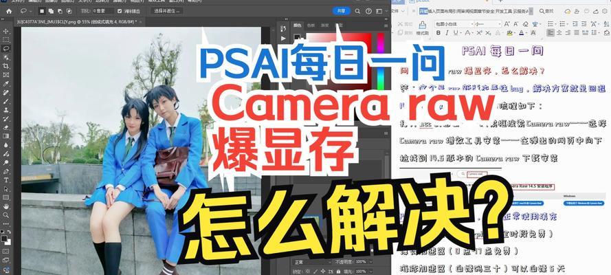611x275 pixels.
Task: Select the Rectangular Marquee tool
Action: [6, 40]
